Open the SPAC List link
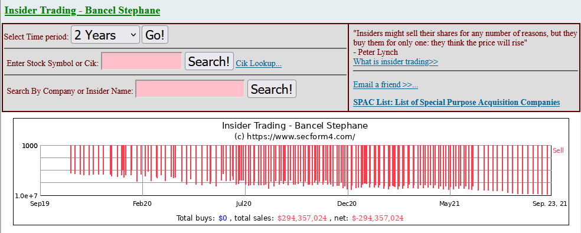581x233 pixels. 456,102
